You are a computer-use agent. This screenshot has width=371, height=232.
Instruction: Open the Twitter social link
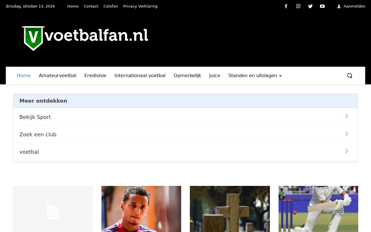click(x=310, y=6)
